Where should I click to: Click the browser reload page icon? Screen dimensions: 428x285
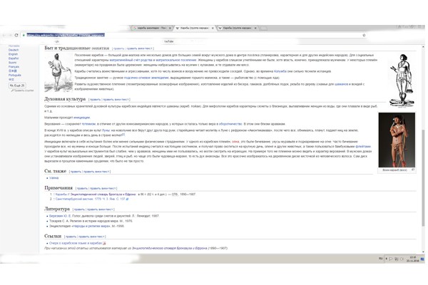(x=18, y=35)
